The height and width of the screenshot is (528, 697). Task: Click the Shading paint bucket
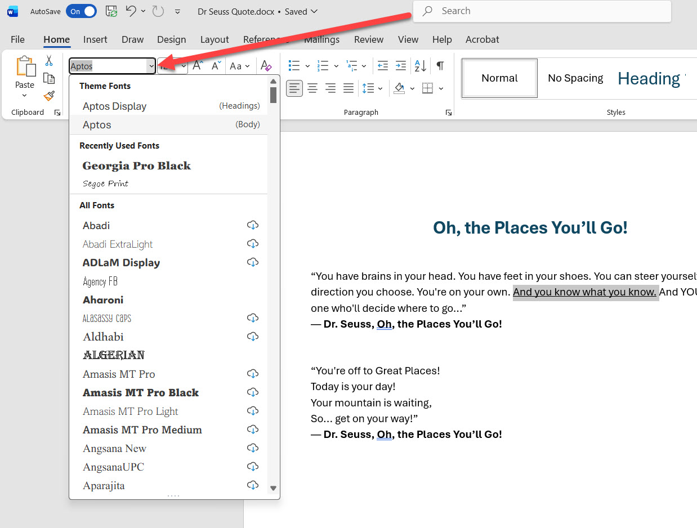coord(399,88)
